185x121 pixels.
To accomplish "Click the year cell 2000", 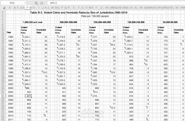I will point(11,76).
